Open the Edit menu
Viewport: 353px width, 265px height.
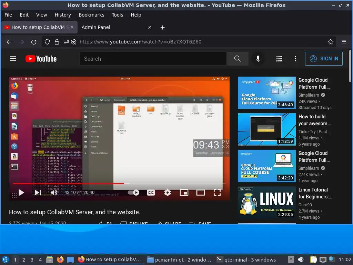point(24,15)
